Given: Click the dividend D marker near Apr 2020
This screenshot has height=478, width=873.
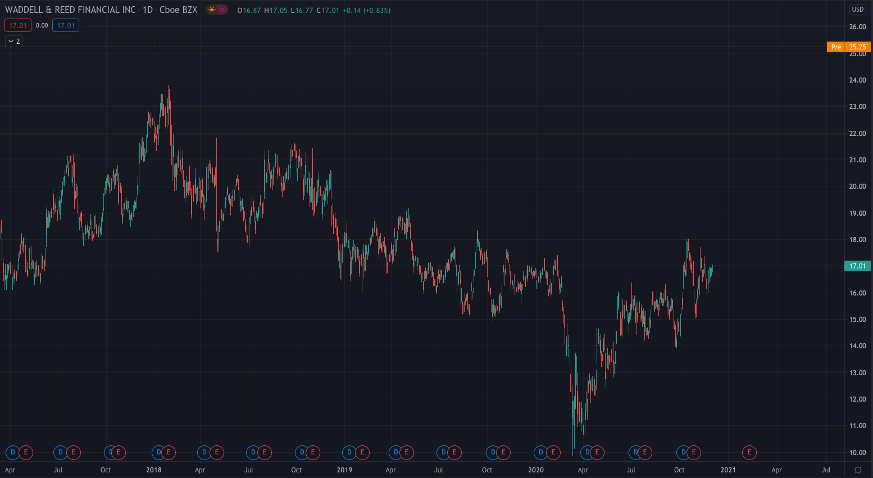Looking at the screenshot, I should click(x=588, y=452).
